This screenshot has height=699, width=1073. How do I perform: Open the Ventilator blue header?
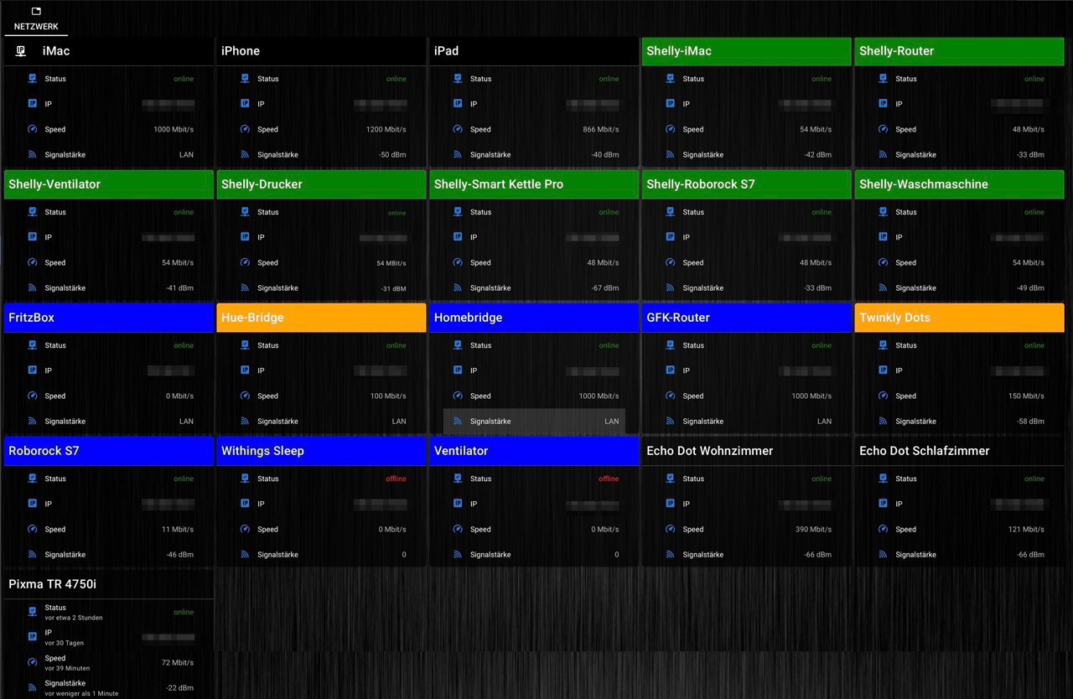point(534,451)
